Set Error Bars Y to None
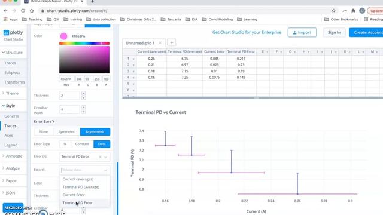Screen dimensions: 383x215 click(44, 131)
